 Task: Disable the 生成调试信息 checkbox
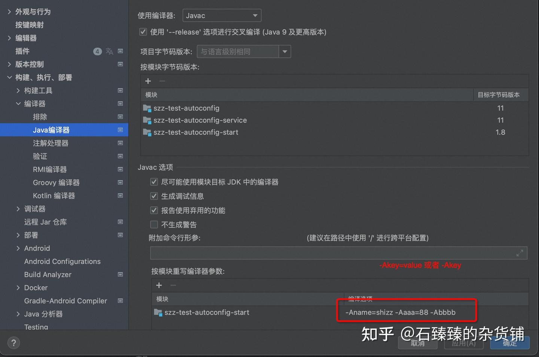154,196
